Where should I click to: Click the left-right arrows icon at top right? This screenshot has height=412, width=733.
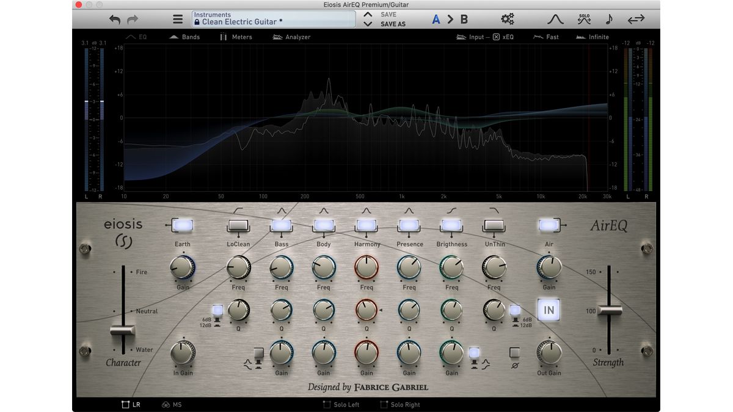(636, 19)
